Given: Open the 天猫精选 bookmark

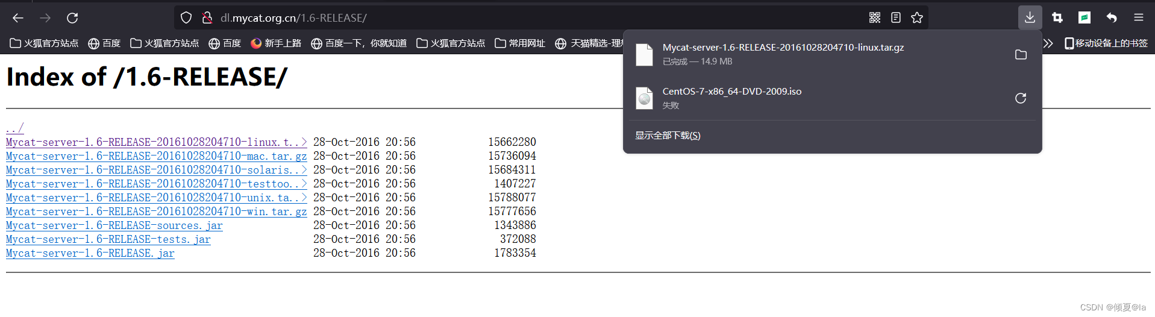Looking at the screenshot, I should tap(589, 43).
